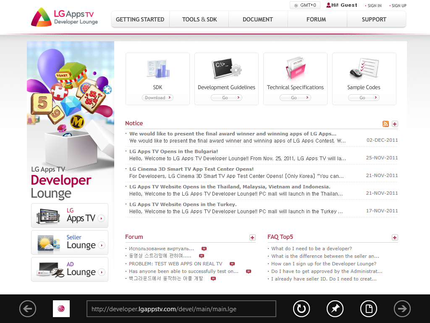Open forum post PROBLEM: TEST WEB APPS ON REAL TV
The height and width of the screenshot is (323, 430).
click(176, 264)
